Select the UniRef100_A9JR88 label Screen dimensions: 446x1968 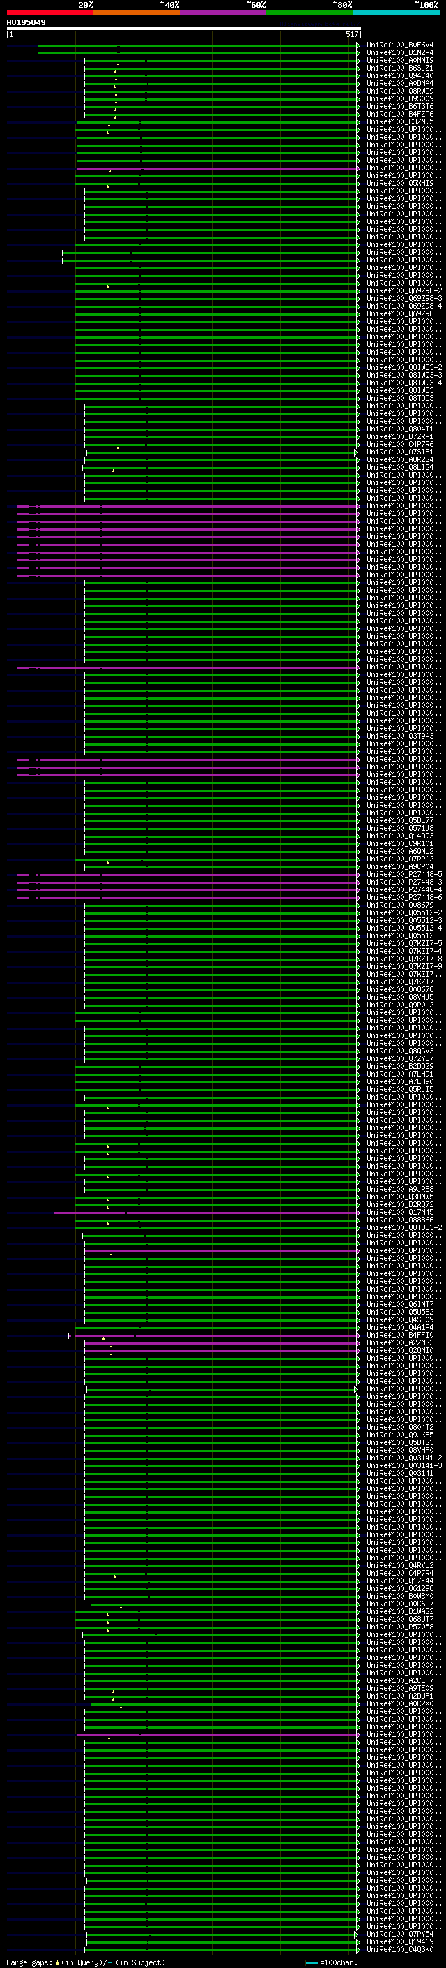[400, 1189]
